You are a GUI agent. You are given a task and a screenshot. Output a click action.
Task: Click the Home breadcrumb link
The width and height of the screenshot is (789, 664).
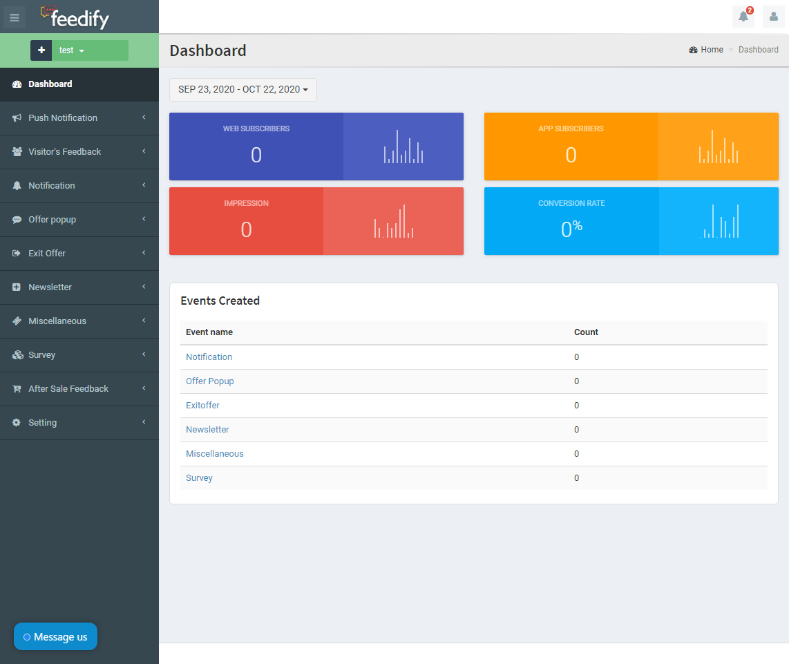click(x=712, y=50)
